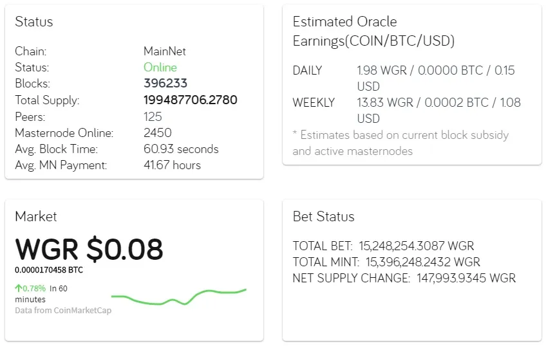The height and width of the screenshot is (346, 546).
Task: Click the green Online status text
Action: click(x=160, y=68)
